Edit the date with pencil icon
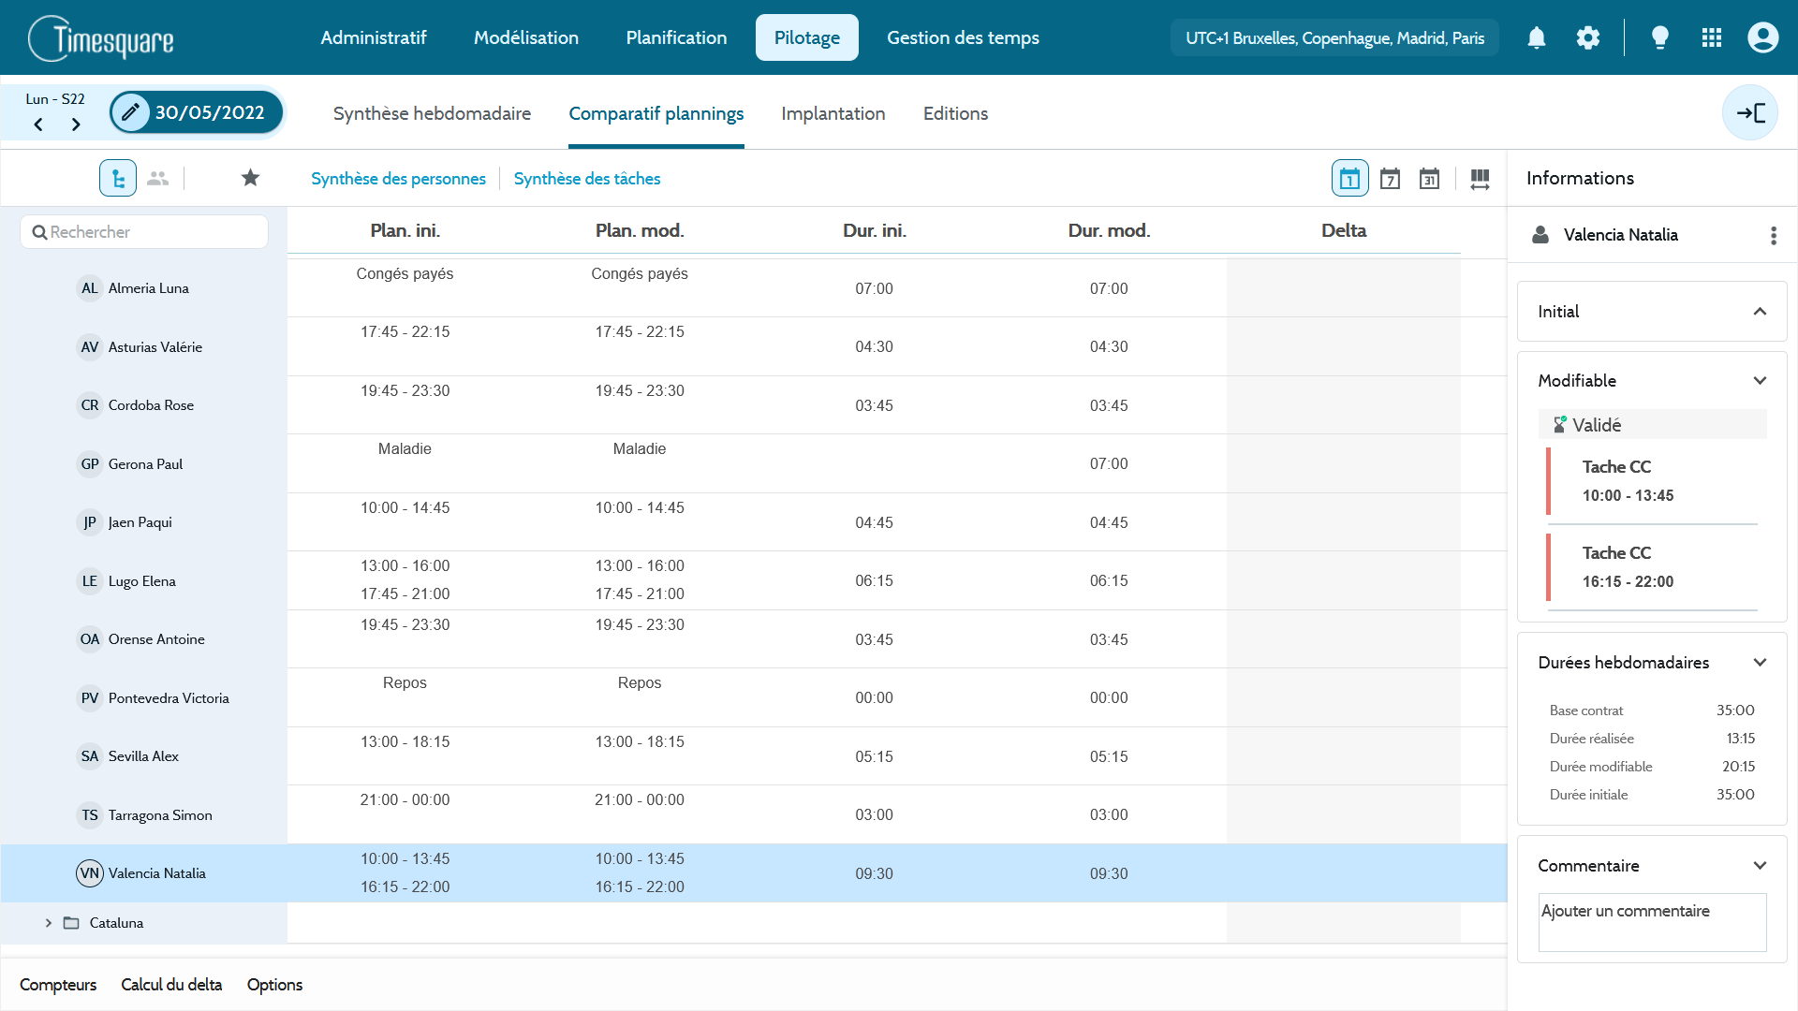 pos(131,112)
